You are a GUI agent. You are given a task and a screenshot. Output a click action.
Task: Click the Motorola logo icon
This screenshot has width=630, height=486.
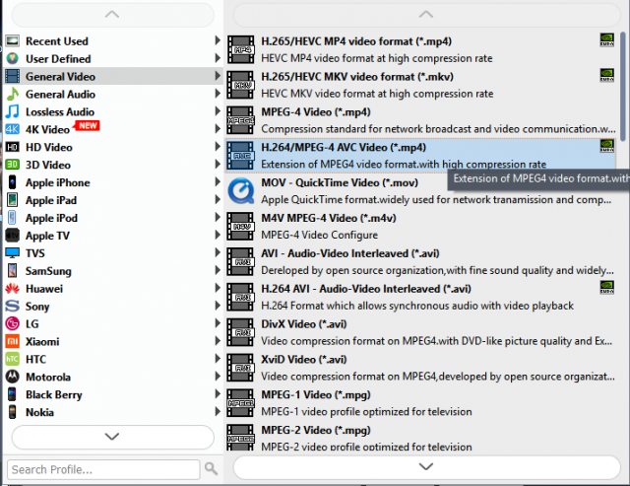pyautogui.click(x=13, y=377)
